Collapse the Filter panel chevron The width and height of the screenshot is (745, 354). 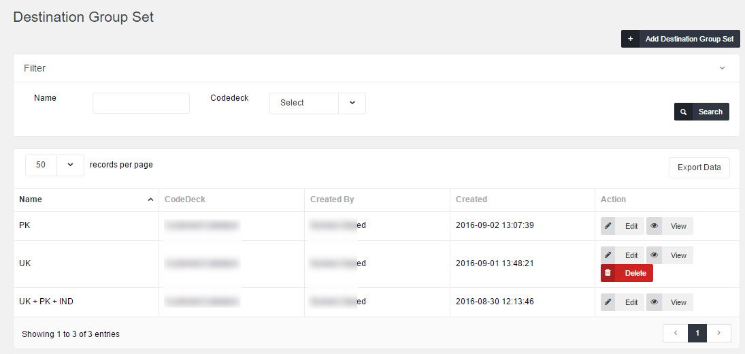pos(722,68)
